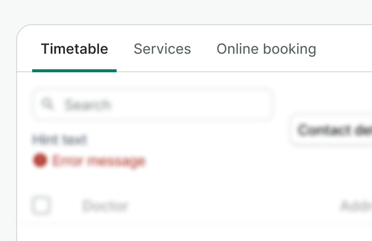Click the magnifying glass search icon

(48, 104)
